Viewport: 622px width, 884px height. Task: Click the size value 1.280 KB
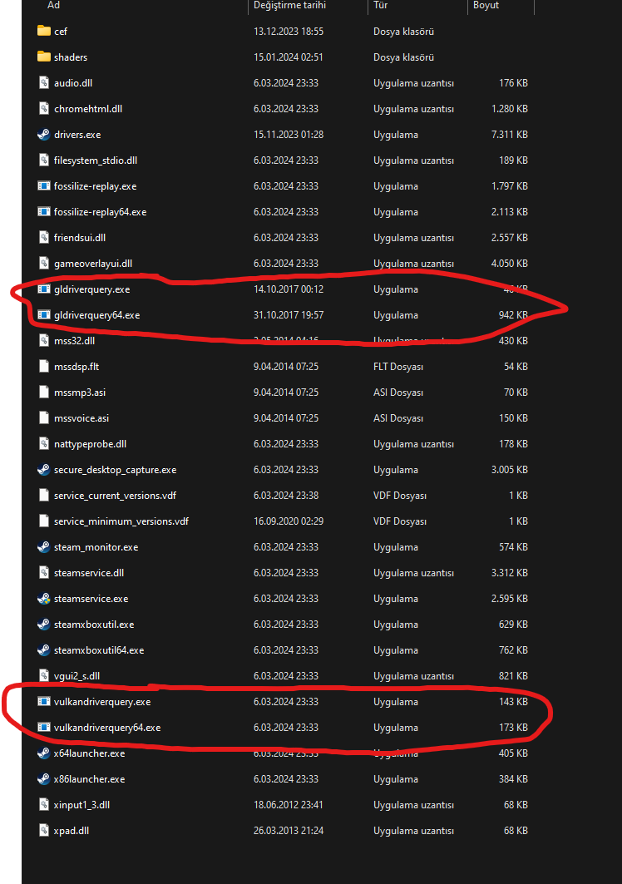pos(510,109)
